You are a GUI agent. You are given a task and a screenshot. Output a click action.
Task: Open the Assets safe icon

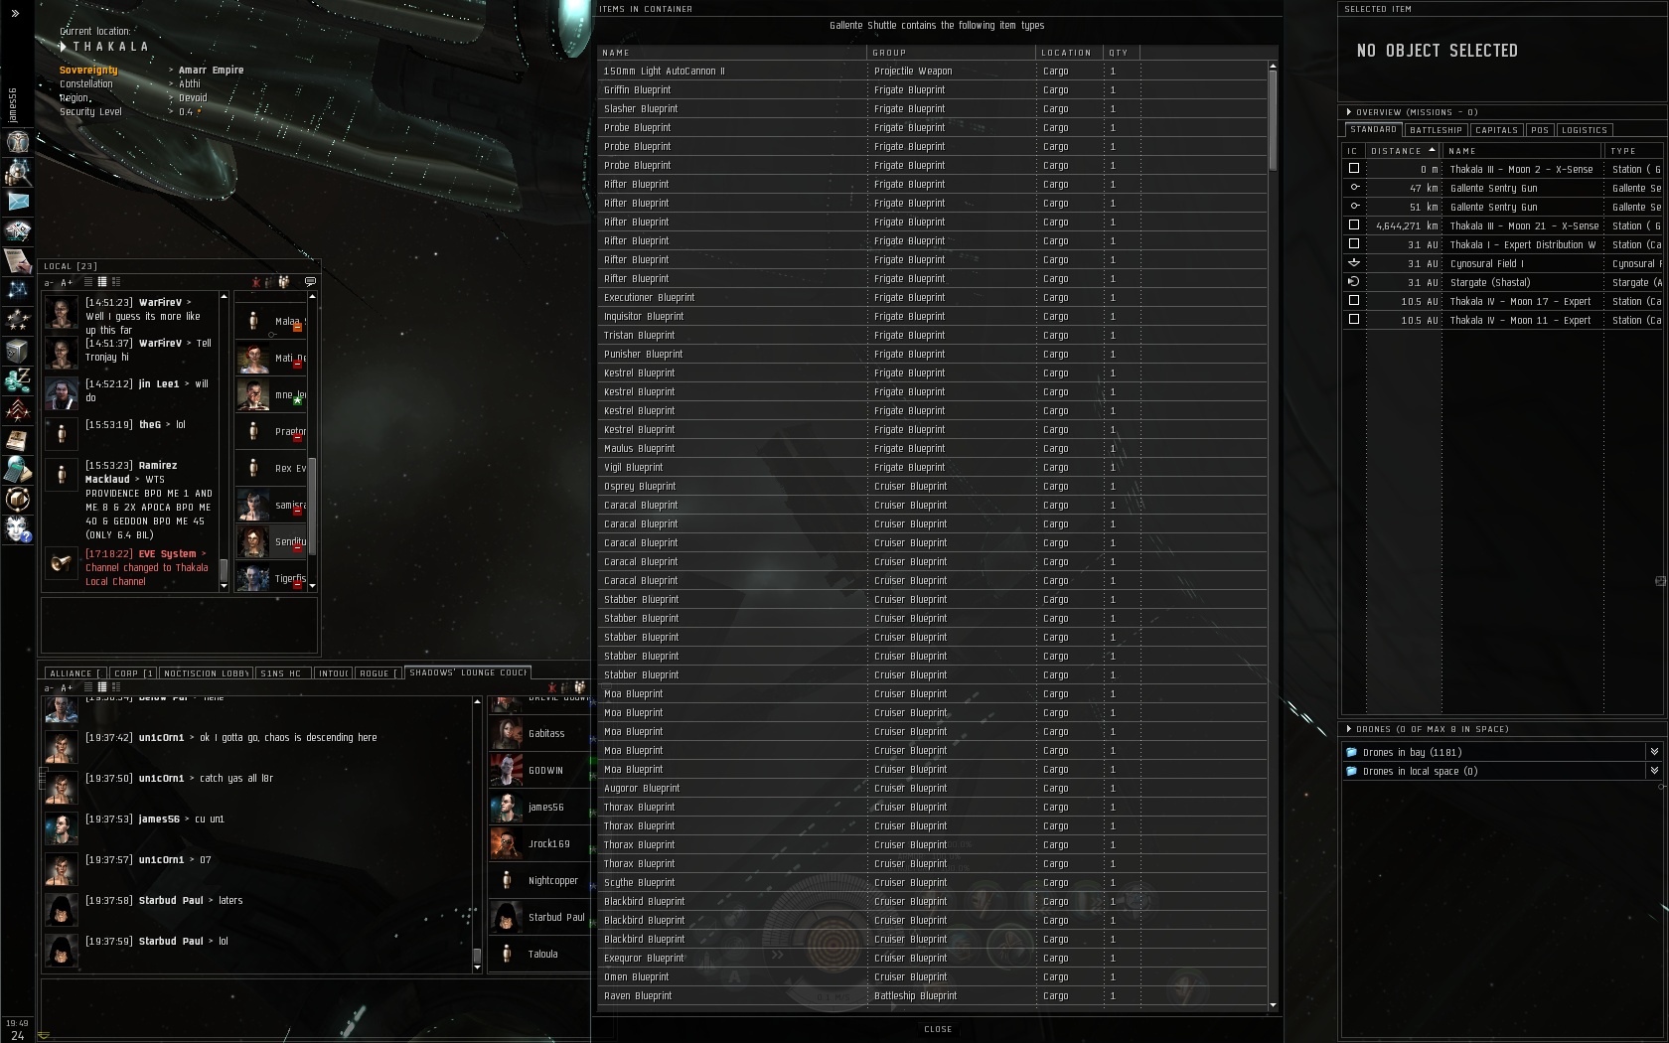point(18,350)
